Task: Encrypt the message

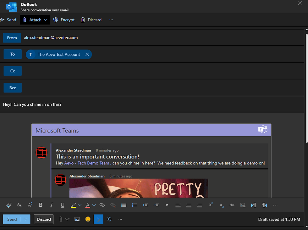Action: click(x=64, y=20)
